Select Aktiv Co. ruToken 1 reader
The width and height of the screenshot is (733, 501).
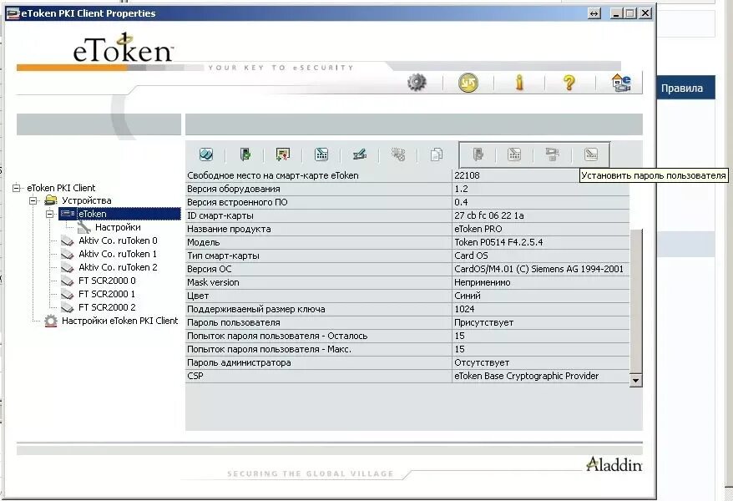pyautogui.click(x=118, y=254)
